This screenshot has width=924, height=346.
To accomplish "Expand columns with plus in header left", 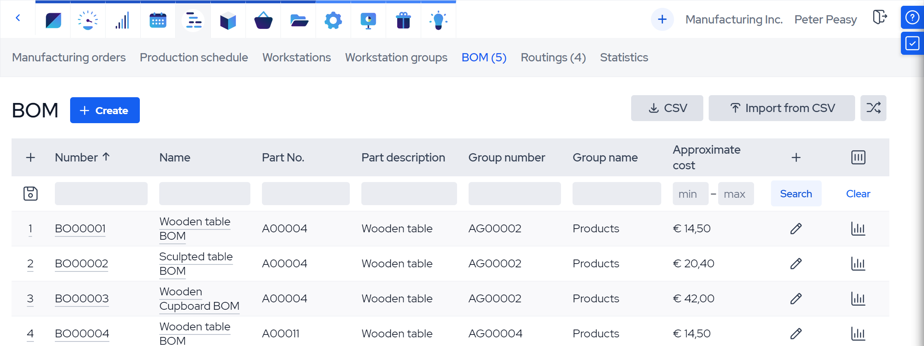I will [x=31, y=157].
